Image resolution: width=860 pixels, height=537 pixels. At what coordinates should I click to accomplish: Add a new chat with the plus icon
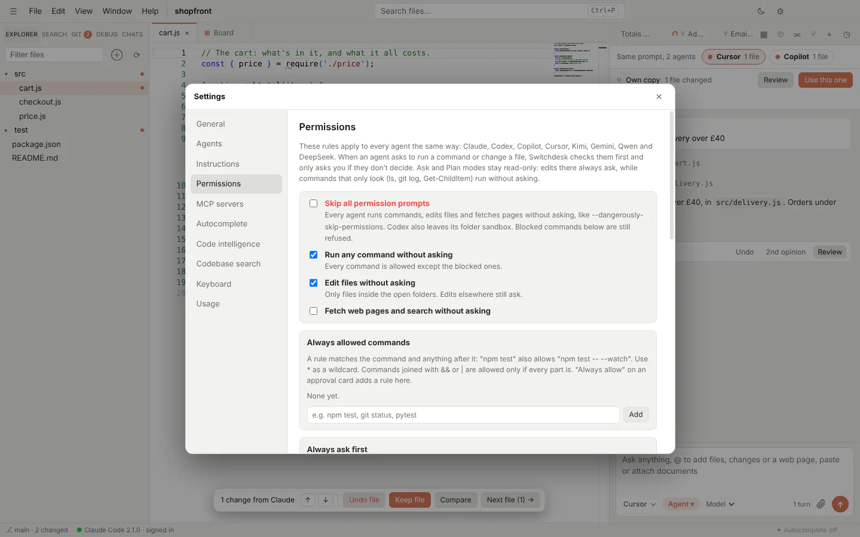(829, 35)
